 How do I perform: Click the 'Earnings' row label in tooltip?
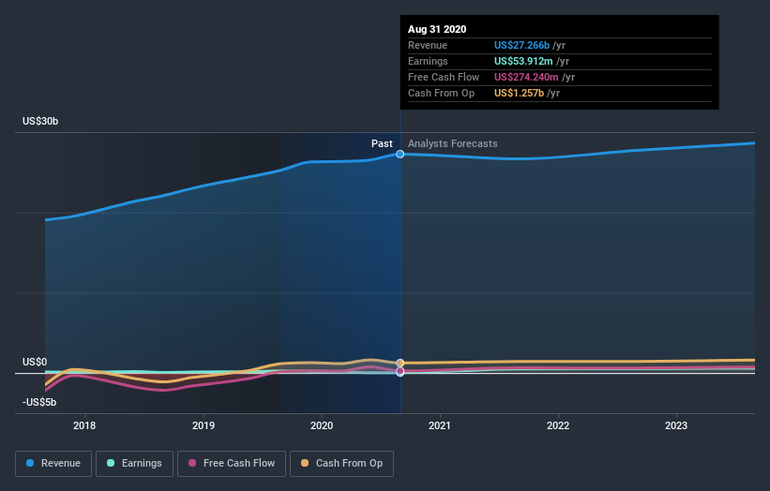pyautogui.click(x=428, y=61)
